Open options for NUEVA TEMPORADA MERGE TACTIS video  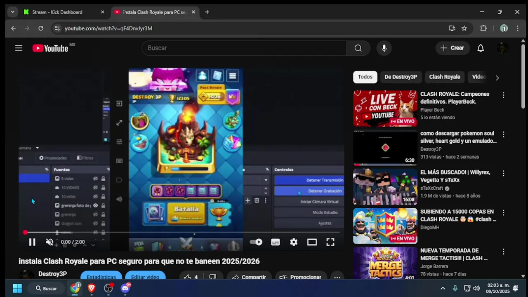(503, 252)
